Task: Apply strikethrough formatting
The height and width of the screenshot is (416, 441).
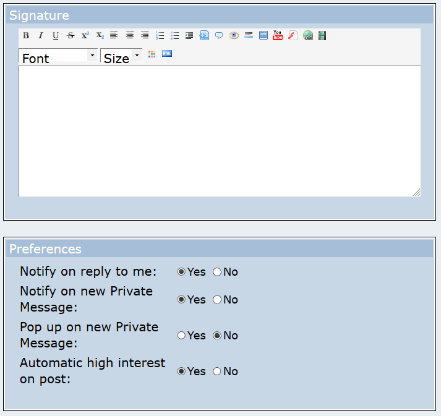Action: 71,35
